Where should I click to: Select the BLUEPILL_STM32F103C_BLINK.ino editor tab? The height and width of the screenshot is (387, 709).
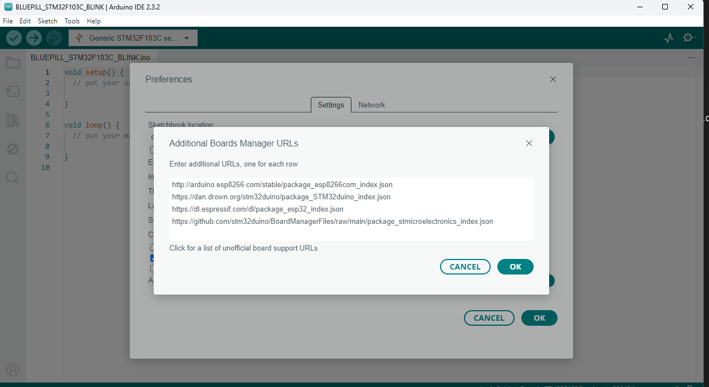[x=90, y=57]
